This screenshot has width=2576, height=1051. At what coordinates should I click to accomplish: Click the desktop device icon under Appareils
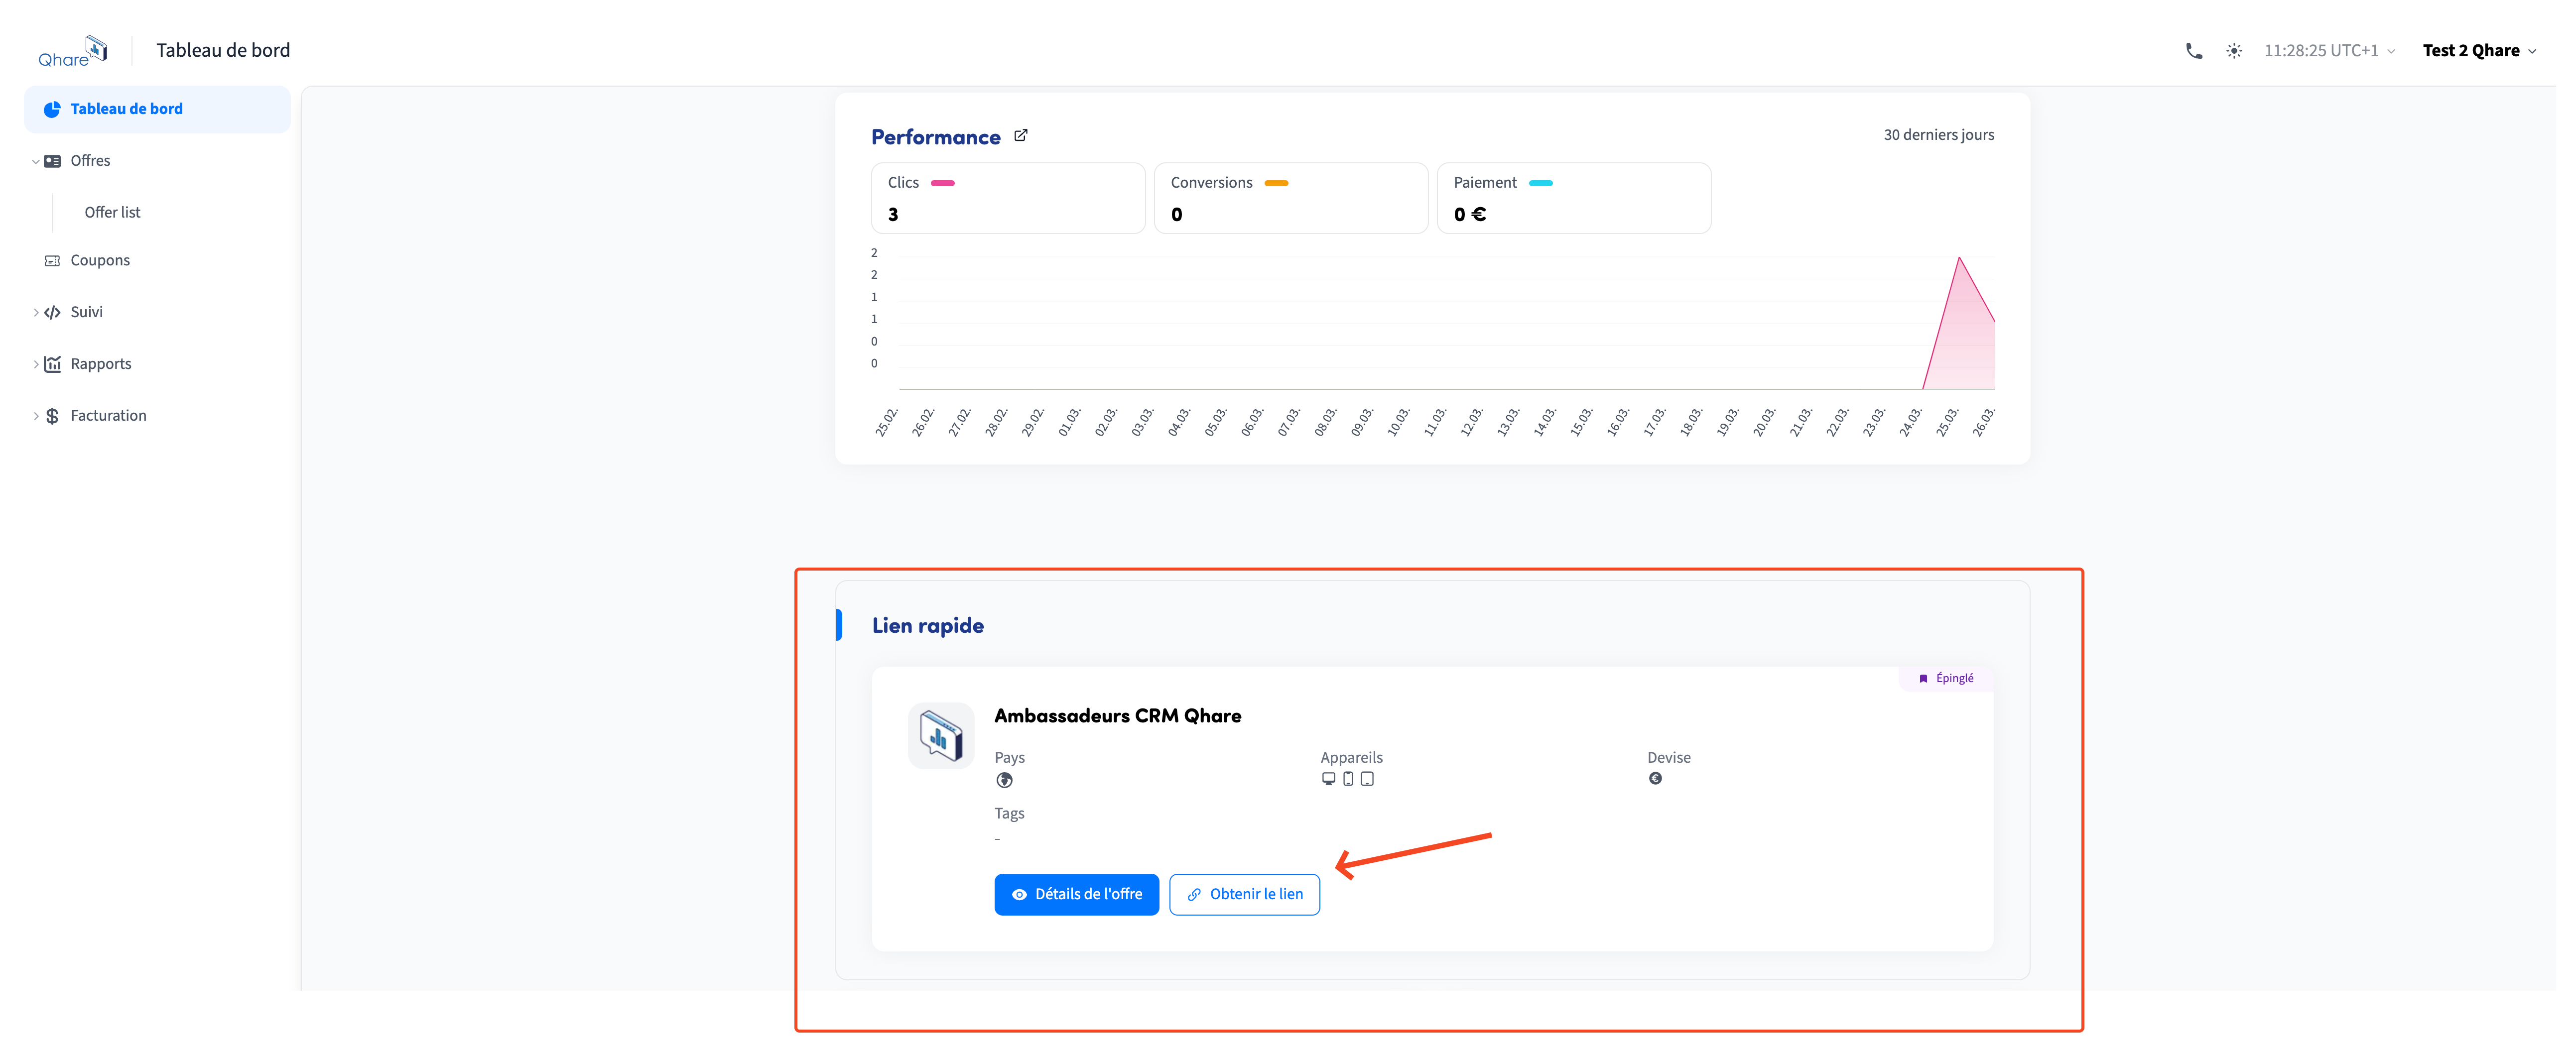click(1328, 779)
